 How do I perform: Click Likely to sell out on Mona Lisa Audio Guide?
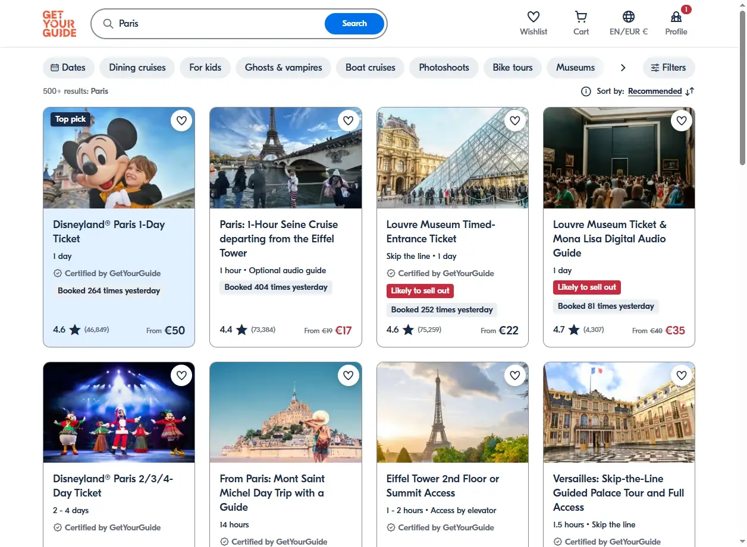pos(587,287)
